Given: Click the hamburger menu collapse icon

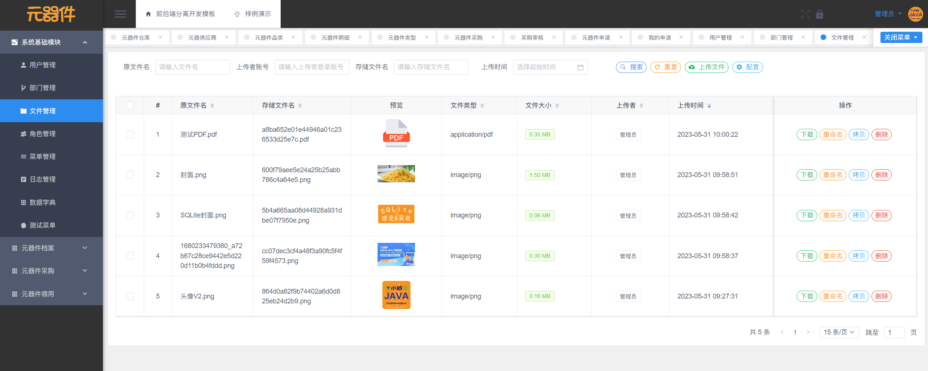Looking at the screenshot, I should coord(120,14).
